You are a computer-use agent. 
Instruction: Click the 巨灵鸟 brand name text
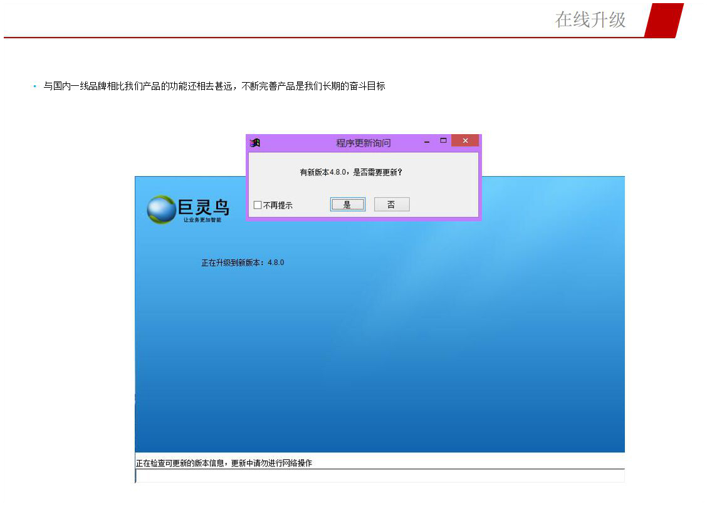point(204,207)
